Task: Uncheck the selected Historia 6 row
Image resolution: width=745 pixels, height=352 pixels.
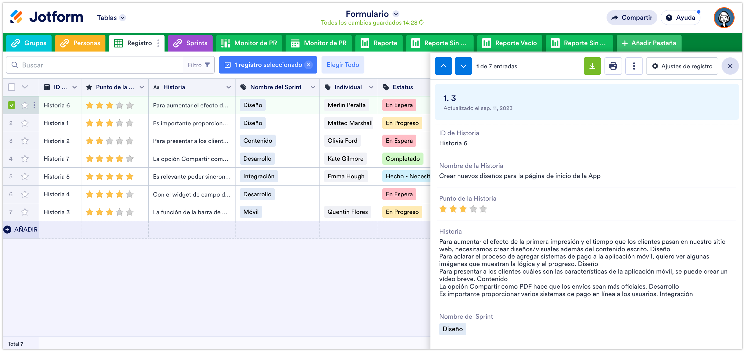Action: tap(12, 105)
